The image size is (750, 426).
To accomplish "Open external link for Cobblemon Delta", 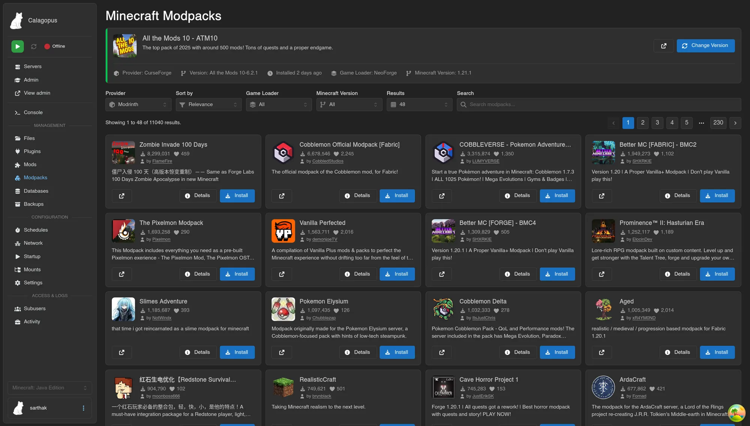I will click(x=442, y=352).
